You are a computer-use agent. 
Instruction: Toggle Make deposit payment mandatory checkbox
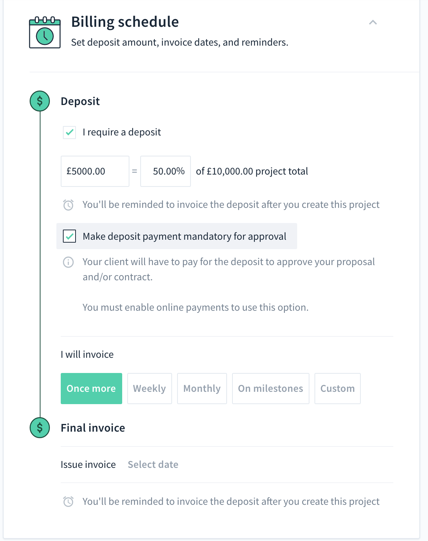click(x=69, y=236)
